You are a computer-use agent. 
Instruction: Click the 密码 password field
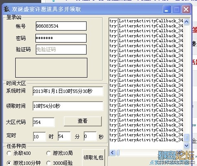click(61, 38)
